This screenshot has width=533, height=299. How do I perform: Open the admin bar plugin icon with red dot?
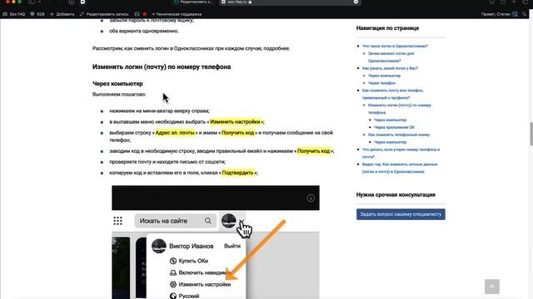tap(141, 14)
